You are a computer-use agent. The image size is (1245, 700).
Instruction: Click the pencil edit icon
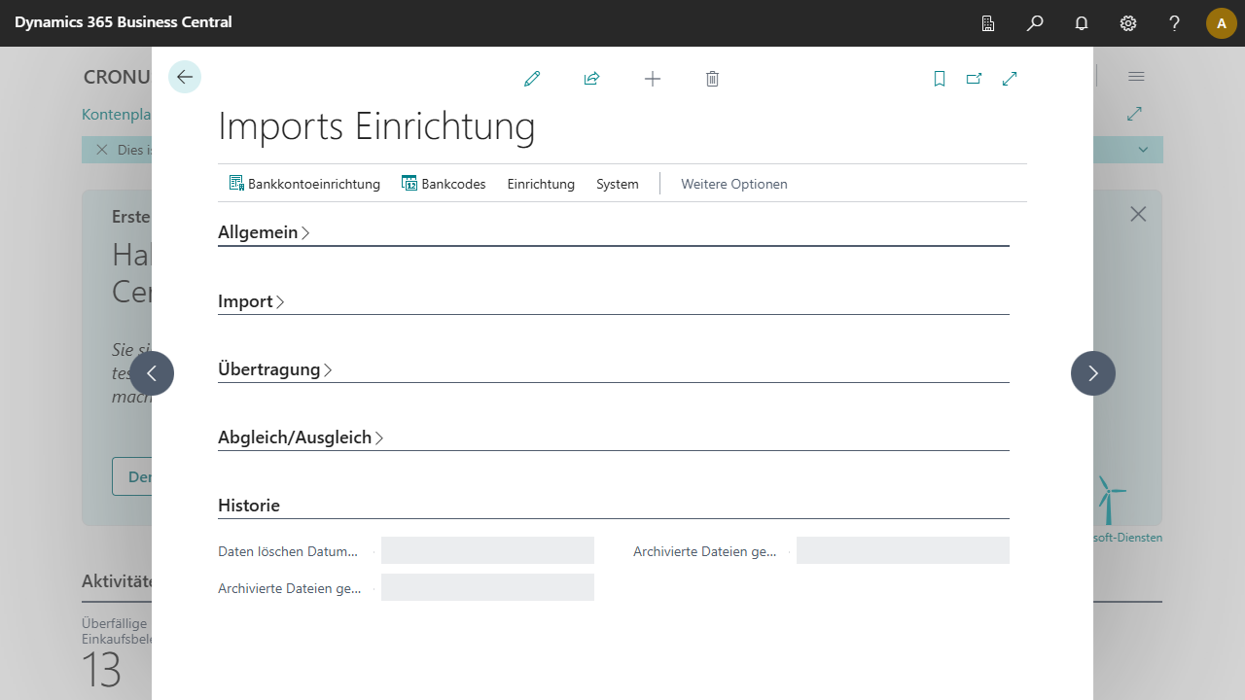[x=532, y=79]
